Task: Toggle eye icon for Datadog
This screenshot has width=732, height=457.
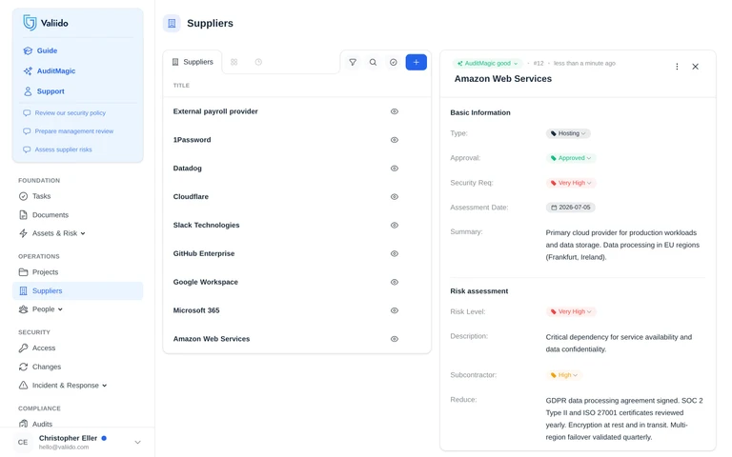Action: (x=395, y=169)
